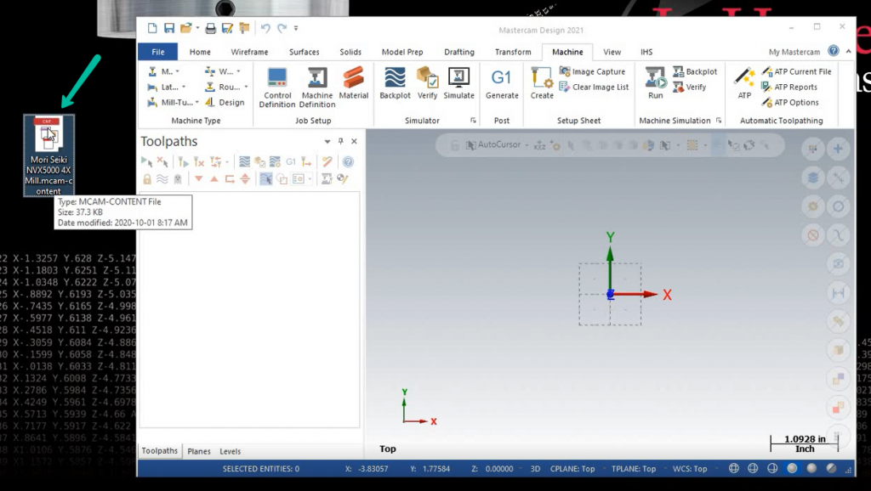Toggle the ghost posting icon

pyautogui.click(x=178, y=178)
